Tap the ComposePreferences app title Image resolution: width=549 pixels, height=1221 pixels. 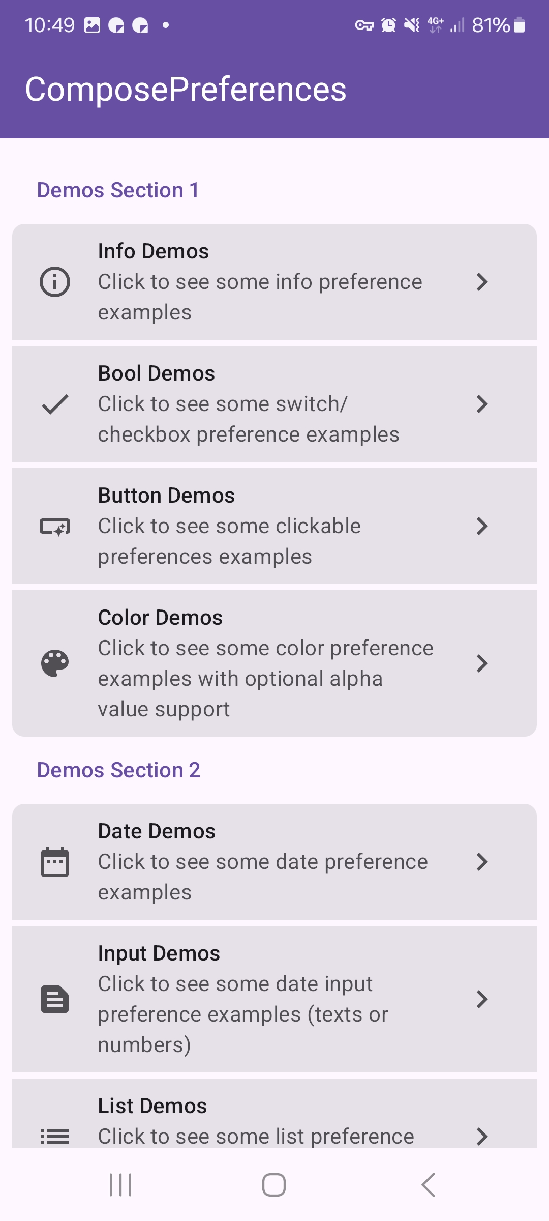pyautogui.click(x=186, y=90)
